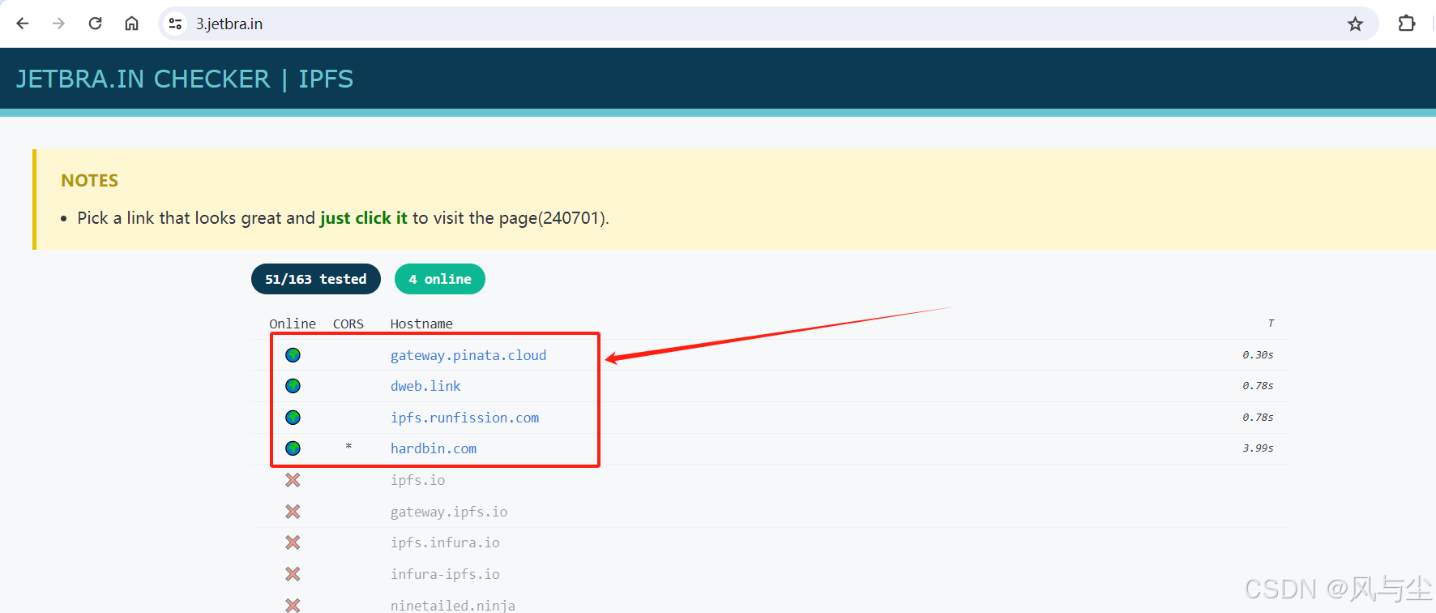Click the offline X icon for ipfs.infura.io
The height and width of the screenshot is (613, 1436).
click(293, 542)
